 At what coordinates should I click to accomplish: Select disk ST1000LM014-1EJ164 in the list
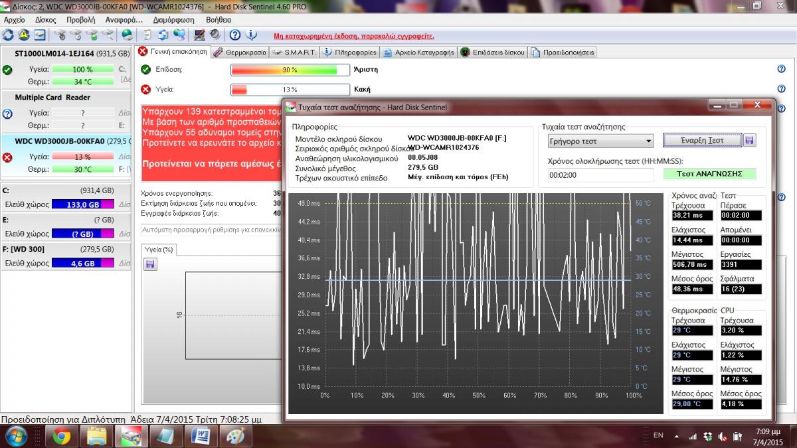(x=66, y=68)
